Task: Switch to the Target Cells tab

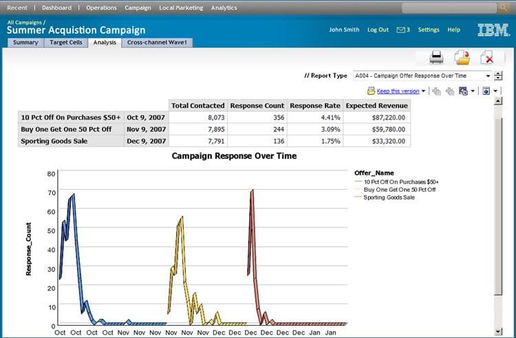Action: click(x=65, y=43)
